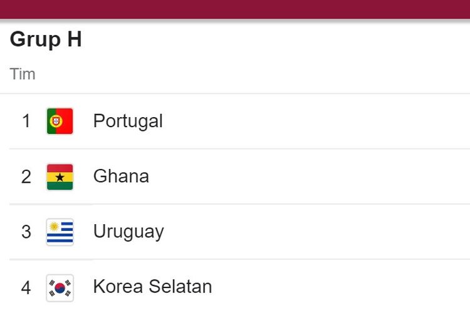
Task: Click the Uruguay flag icon
Action: [x=60, y=232]
